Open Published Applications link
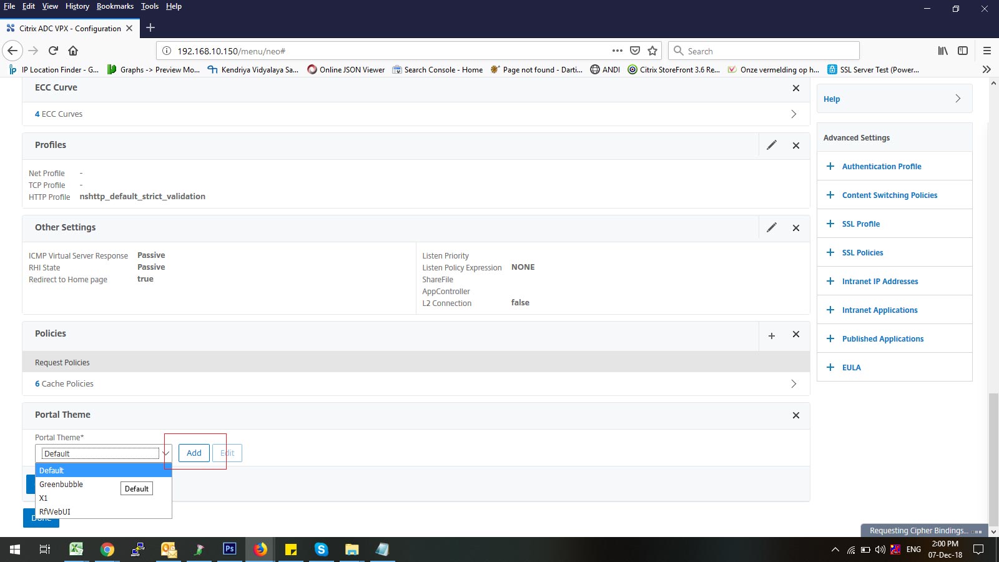 pyautogui.click(x=883, y=338)
